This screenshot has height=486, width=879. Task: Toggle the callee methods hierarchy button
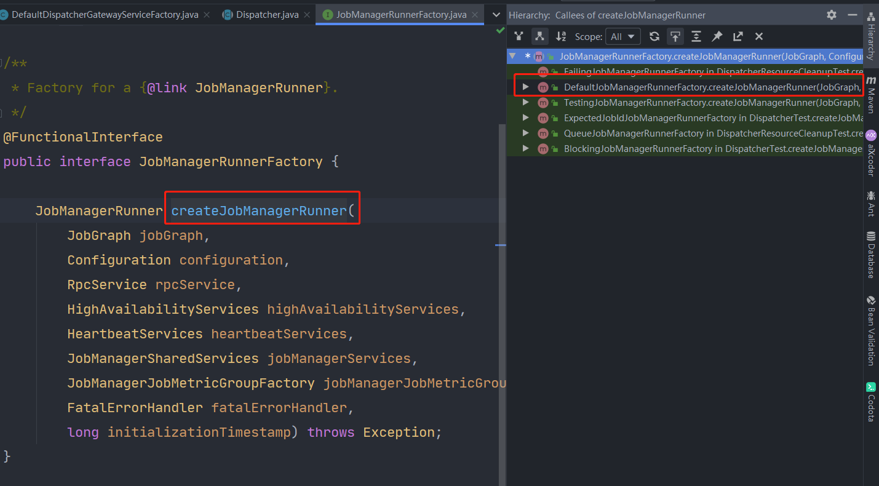pos(539,36)
